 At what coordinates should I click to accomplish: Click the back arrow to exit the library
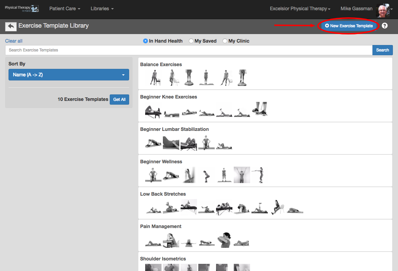pos(10,26)
